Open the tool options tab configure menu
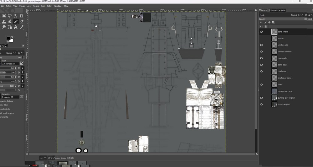The width and height of the screenshot is (313, 167). point(23,46)
